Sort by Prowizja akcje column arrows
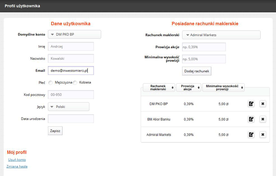This screenshot has height=176, width=276. click(x=199, y=88)
